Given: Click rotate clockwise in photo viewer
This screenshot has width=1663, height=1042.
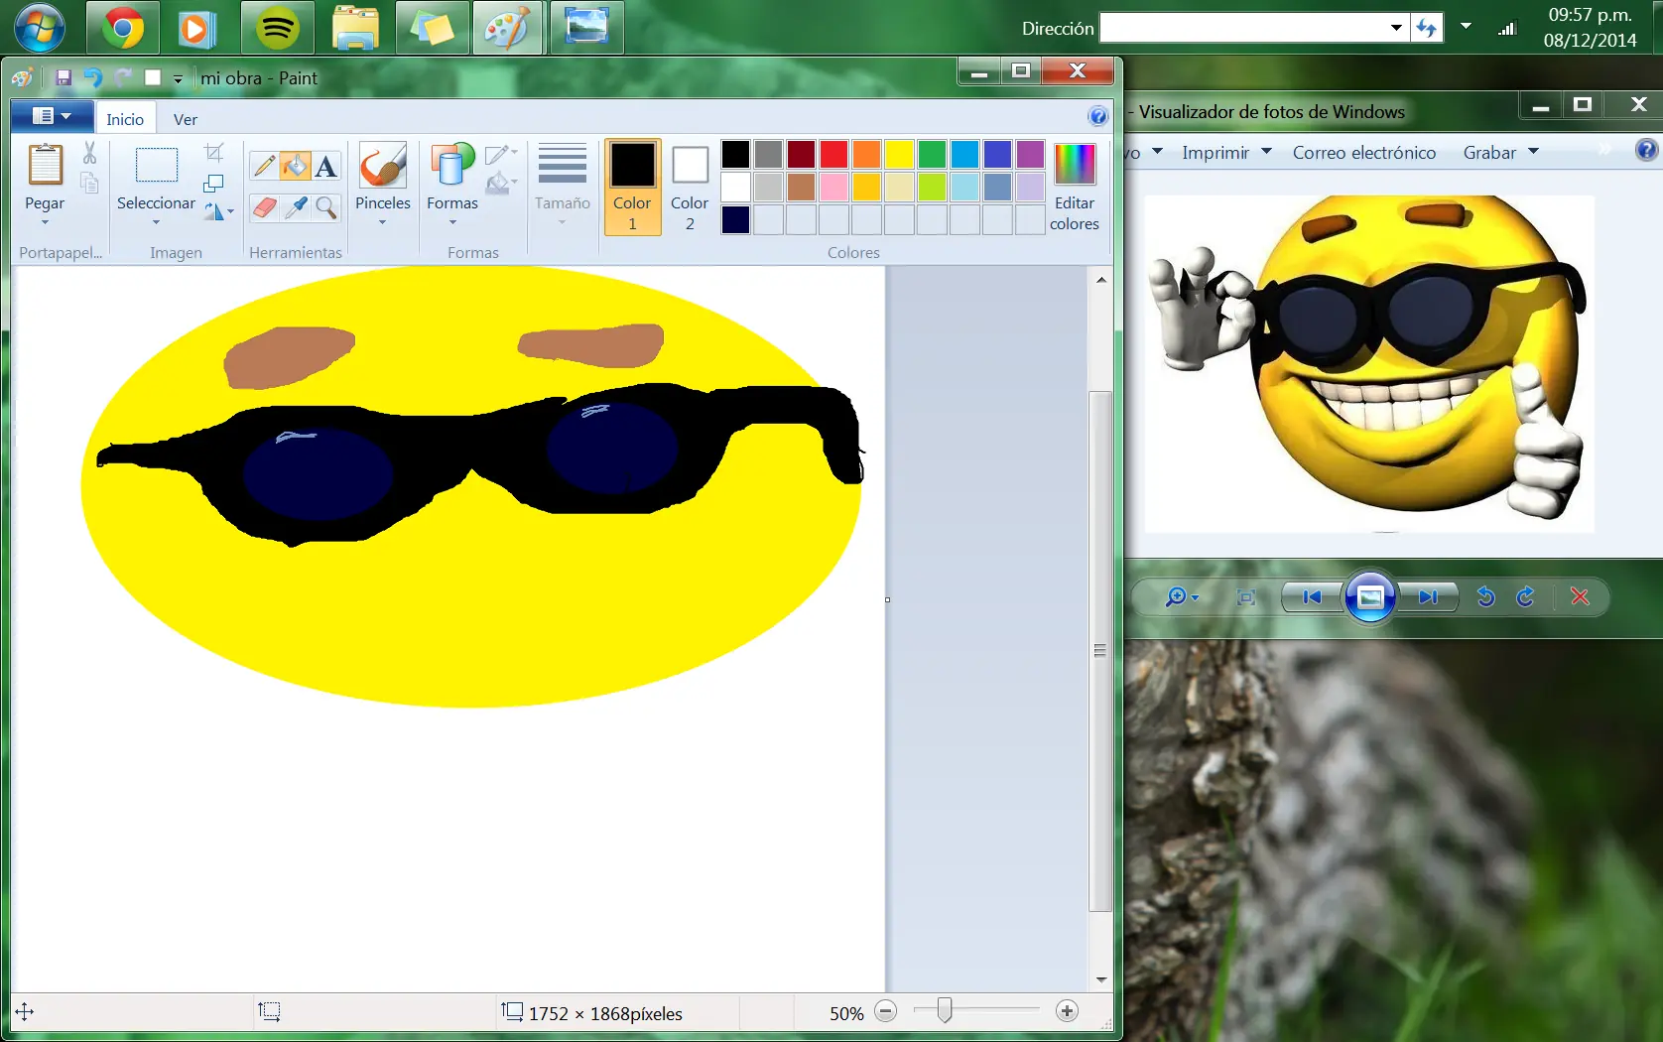Looking at the screenshot, I should click(1525, 596).
